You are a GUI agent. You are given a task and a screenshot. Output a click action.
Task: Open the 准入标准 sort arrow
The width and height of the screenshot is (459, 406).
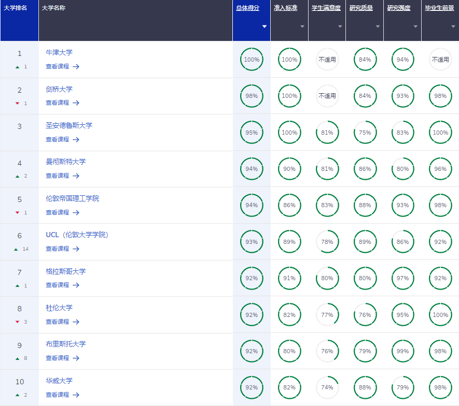[302, 26]
